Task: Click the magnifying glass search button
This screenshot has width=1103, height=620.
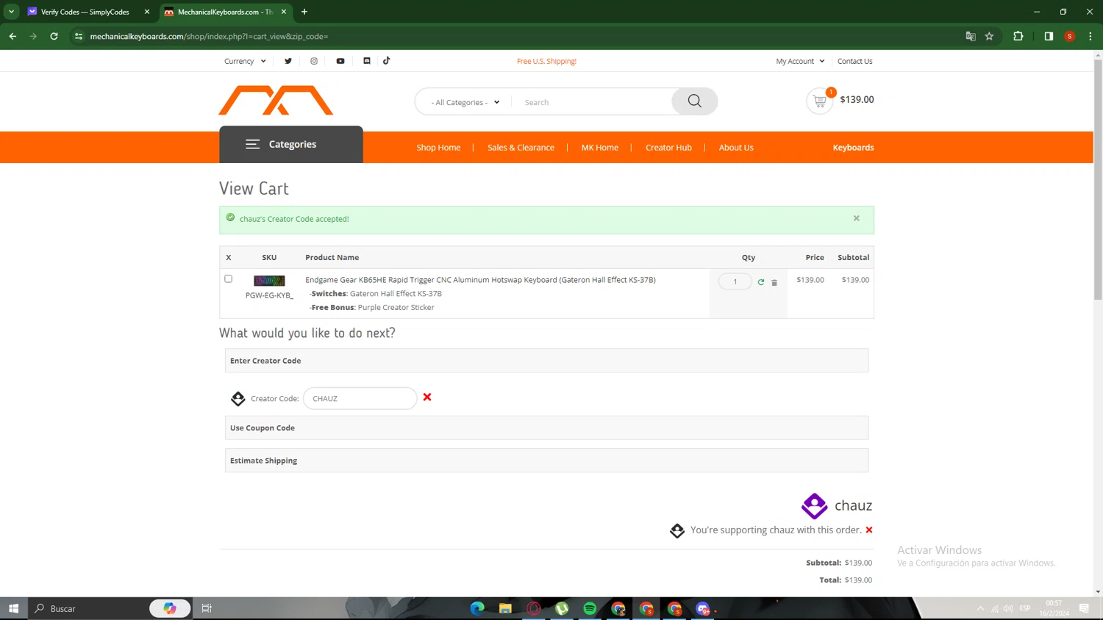Action: click(x=694, y=101)
